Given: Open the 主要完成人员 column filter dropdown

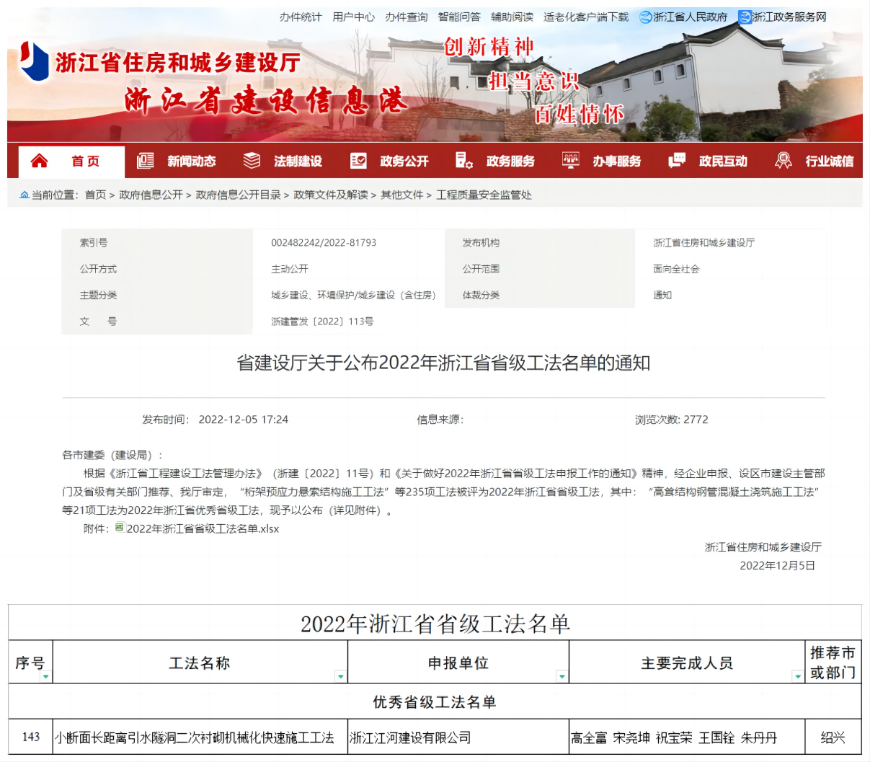Looking at the screenshot, I should click(797, 677).
